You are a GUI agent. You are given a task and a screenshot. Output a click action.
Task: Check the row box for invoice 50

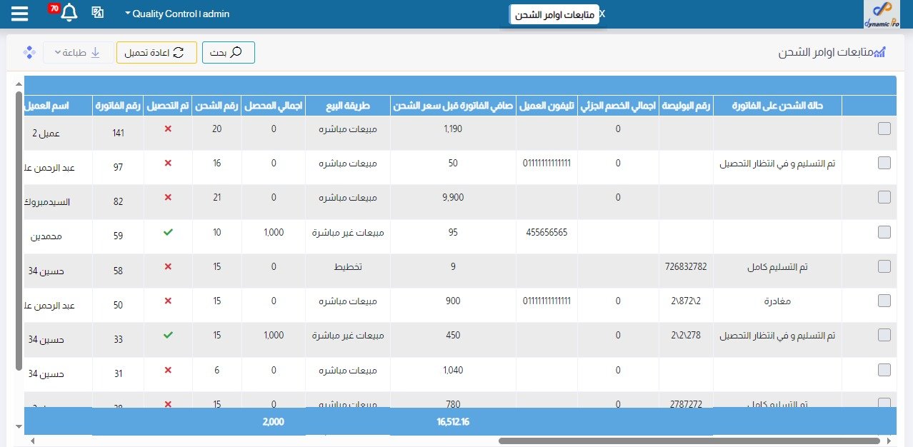point(884,301)
